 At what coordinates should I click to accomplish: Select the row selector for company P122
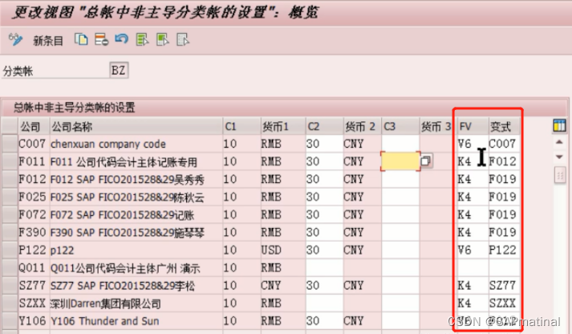click(x=9, y=250)
